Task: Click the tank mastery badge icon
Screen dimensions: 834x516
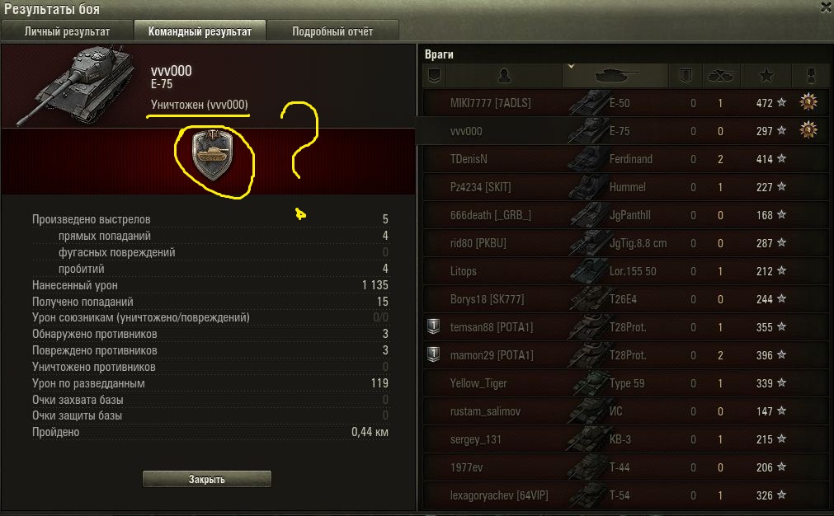Action: [213, 155]
